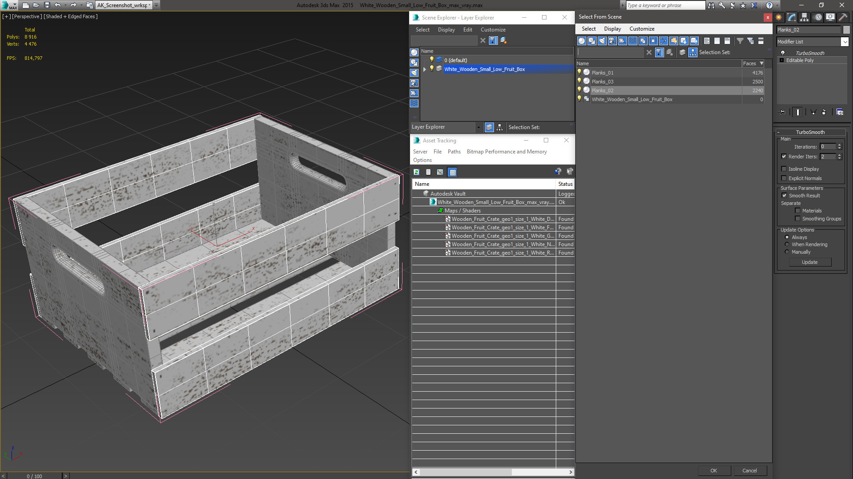The width and height of the screenshot is (853, 479).
Task: Toggle Render Iters checkbox in TurboSmooth
Action: click(x=784, y=157)
